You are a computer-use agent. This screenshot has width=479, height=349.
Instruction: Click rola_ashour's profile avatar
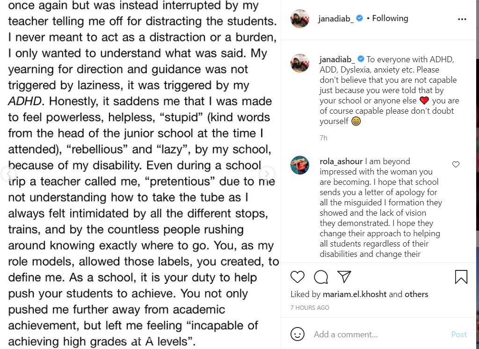[300, 165]
